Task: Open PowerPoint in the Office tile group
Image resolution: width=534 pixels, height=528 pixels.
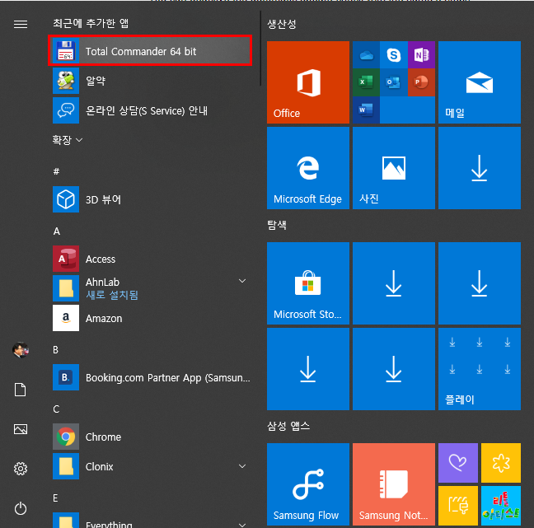Action: click(421, 82)
